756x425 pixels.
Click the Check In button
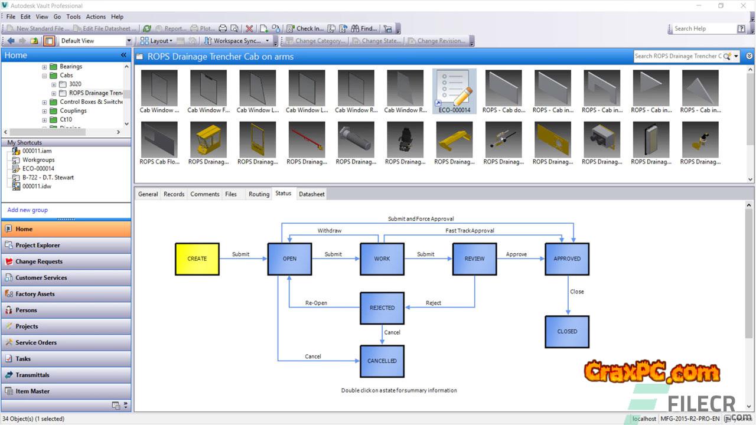pyautogui.click(x=305, y=28)
